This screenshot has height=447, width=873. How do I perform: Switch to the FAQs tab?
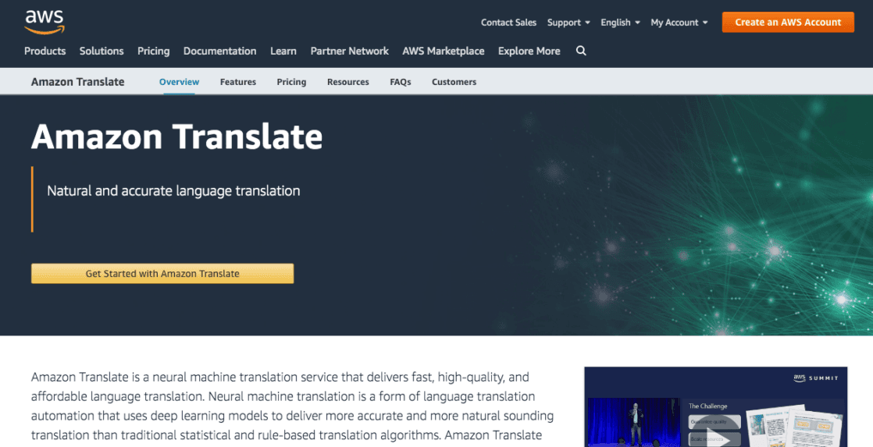401,82
